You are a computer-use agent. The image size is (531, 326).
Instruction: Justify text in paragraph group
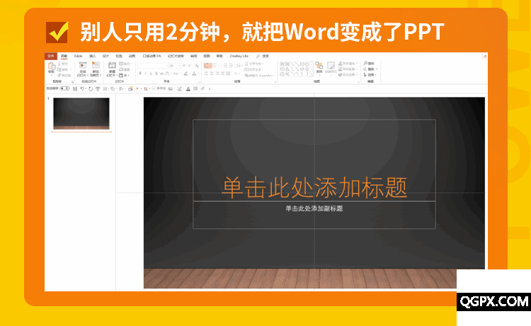point(222,74)
